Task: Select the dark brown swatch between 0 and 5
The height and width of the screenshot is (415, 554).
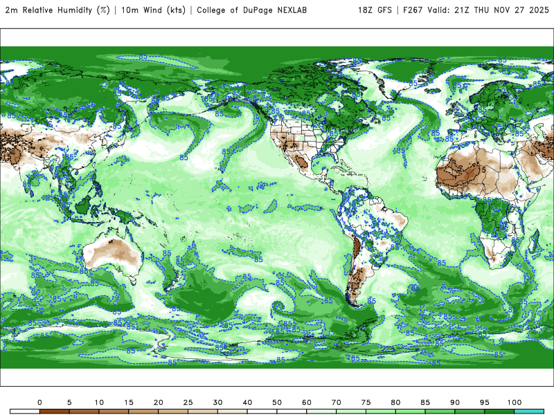Action: click(x=55, y=412)
